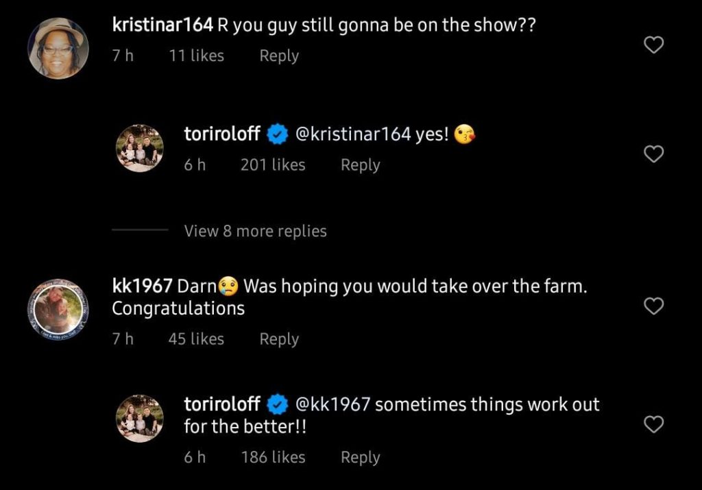Heart toriroloff's 'work out for the better' reply
702x490 pixels.
pyautogui.click(x=655, y=425)
